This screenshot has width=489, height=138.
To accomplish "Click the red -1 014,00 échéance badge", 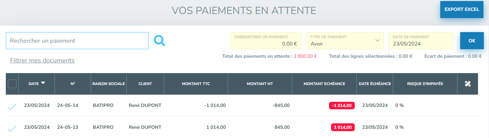I will click(x=342, y=106).
